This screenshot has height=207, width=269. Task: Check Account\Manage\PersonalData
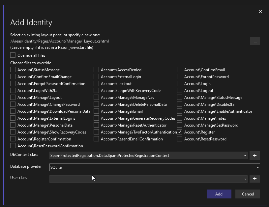click(13, 125)
